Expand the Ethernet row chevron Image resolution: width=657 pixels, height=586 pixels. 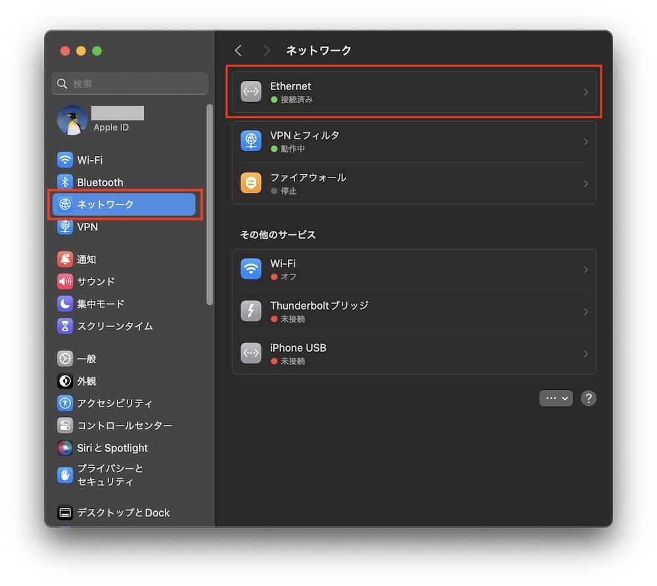coord(585,93)
